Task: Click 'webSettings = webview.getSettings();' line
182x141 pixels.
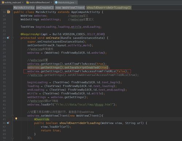Action: tap(58, 97)
